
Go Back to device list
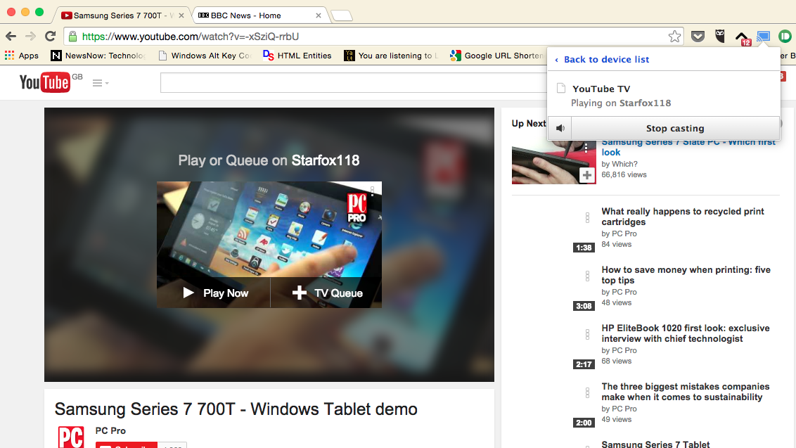602,59
